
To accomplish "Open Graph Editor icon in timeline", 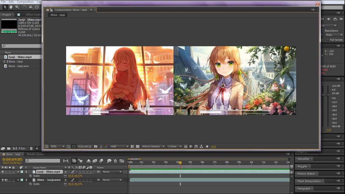I will tap(122, 161).
